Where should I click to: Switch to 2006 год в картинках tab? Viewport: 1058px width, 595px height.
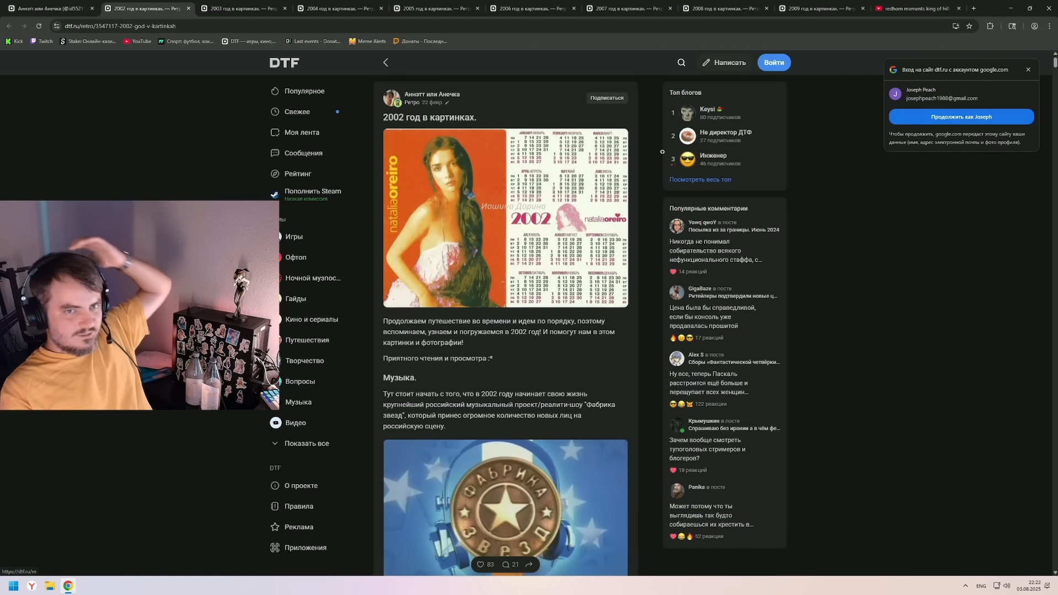pos(532,9)
